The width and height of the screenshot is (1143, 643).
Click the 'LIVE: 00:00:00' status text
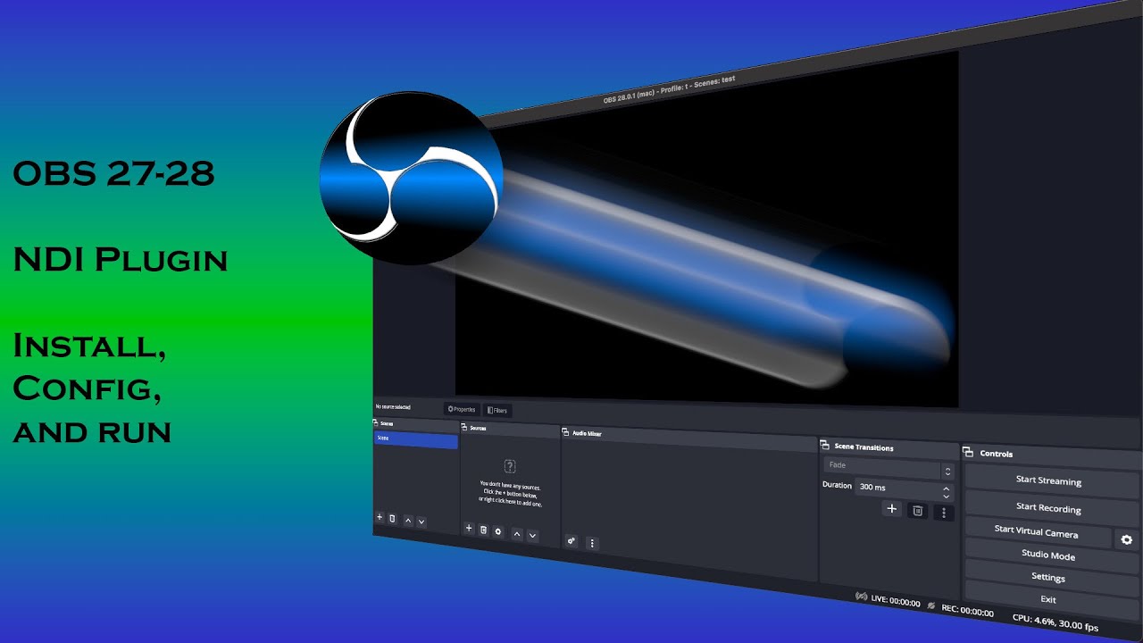(x=896, y=602)
